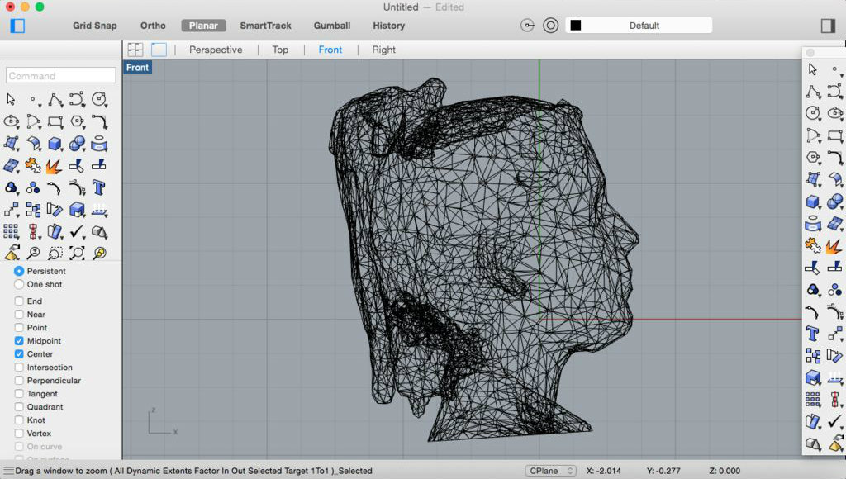Toggle the Gumball widget
Viewport: 846px width, 479px height.
pyautogui.click(x=332, y=26)
